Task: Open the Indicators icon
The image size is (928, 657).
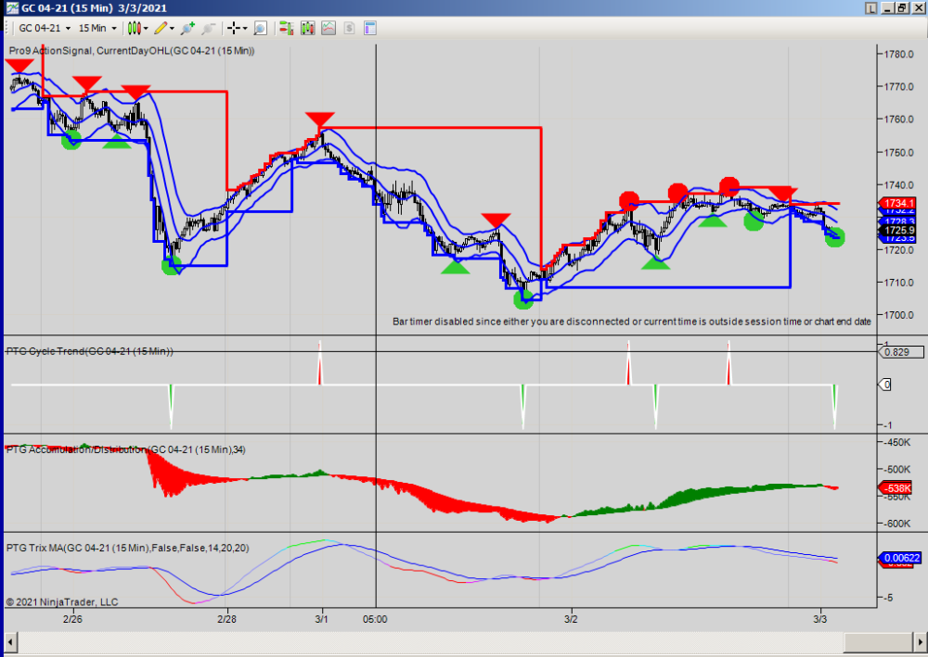Action: coord(329,28)
